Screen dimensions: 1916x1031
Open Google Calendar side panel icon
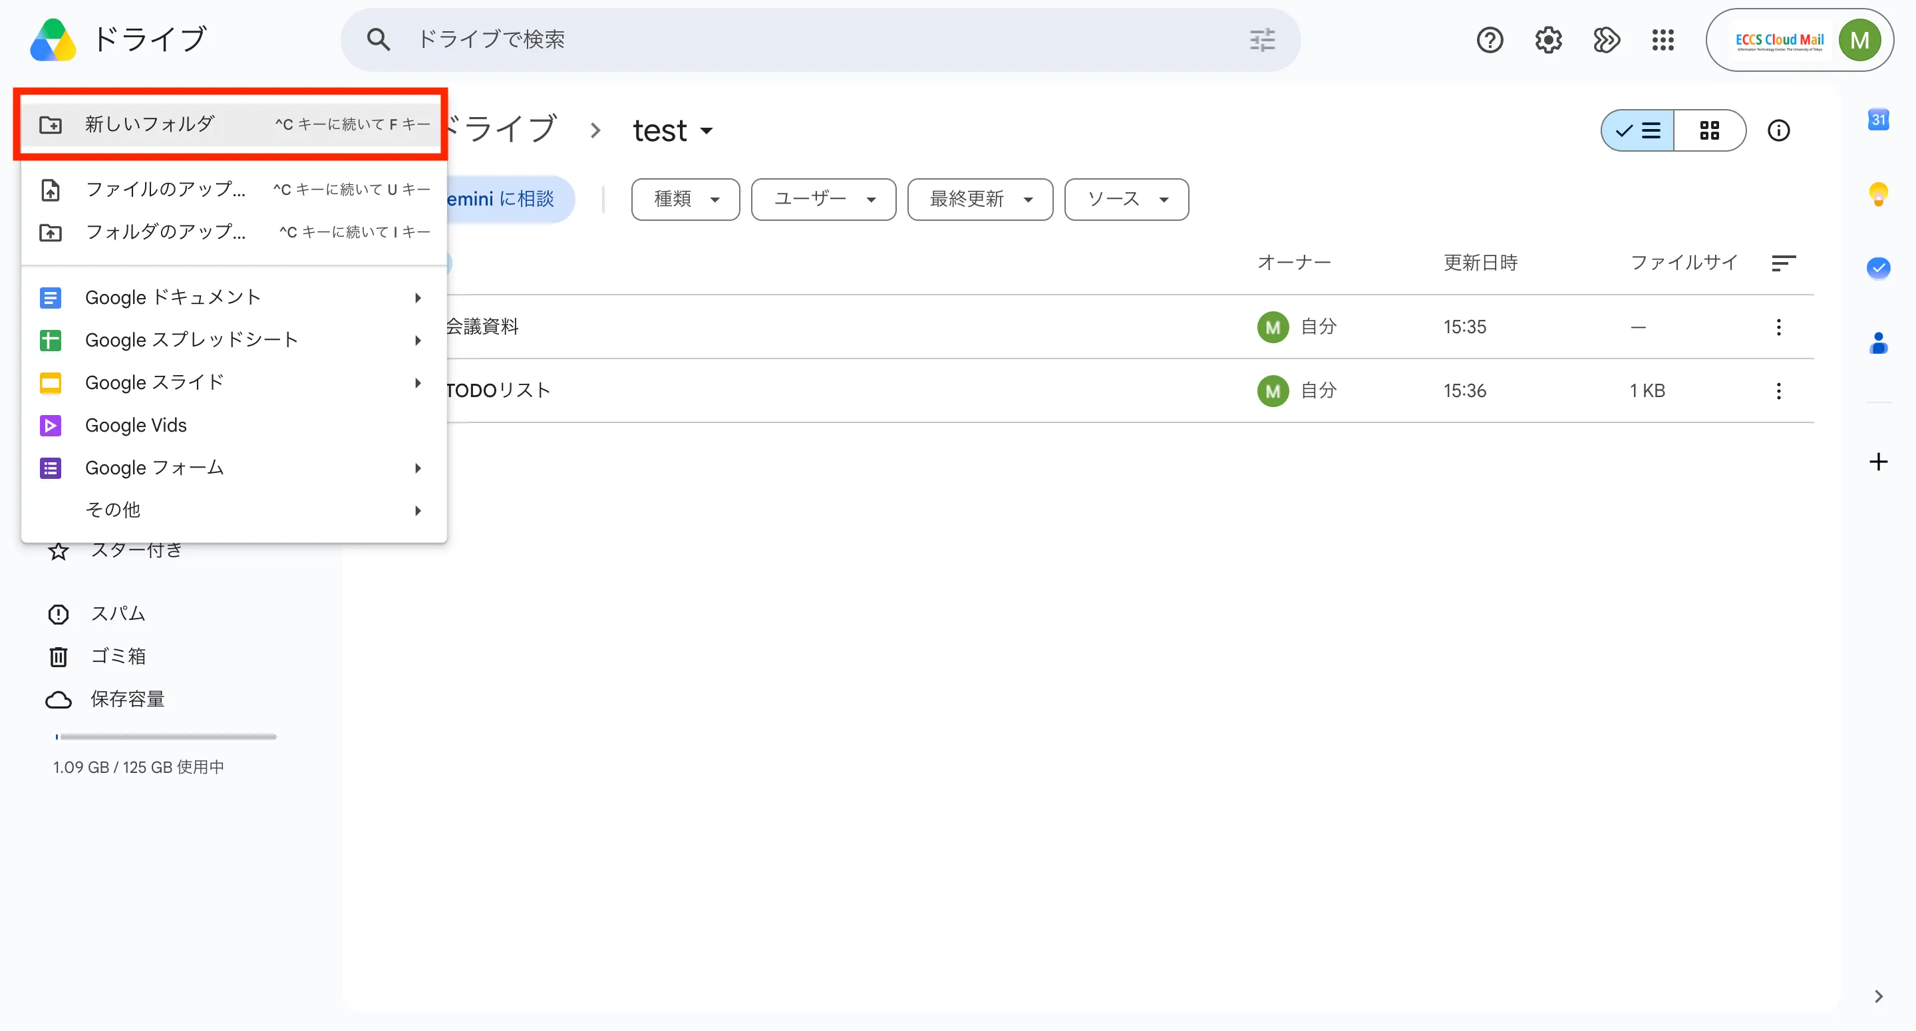[1879, 120]
